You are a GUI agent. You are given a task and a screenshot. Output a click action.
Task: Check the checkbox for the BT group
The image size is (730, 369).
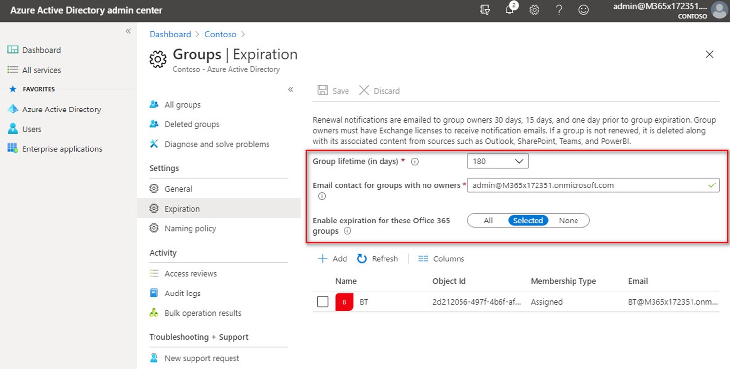(322, 302)
